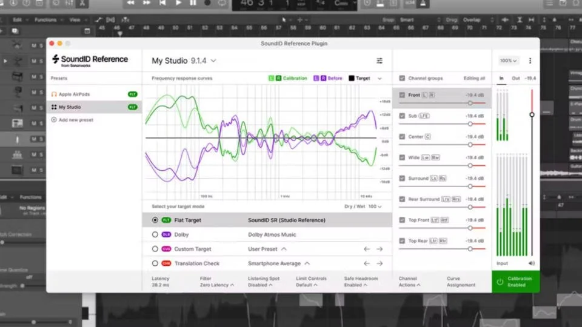This screenshot has height=327, width=582.
Task: Select the Custom Target radio button
Action: click(155, 249)
